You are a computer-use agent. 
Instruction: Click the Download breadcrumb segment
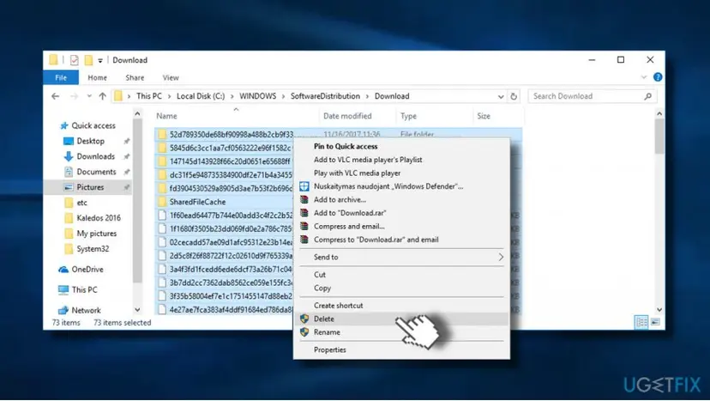[392, 96]
